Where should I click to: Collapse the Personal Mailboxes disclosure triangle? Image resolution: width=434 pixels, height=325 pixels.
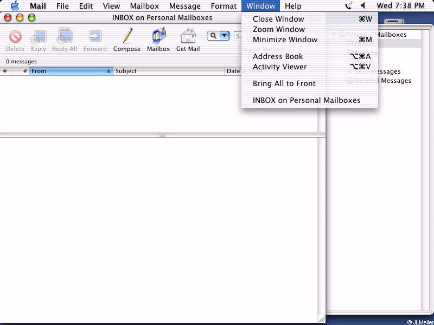click(x=334, y=35)
